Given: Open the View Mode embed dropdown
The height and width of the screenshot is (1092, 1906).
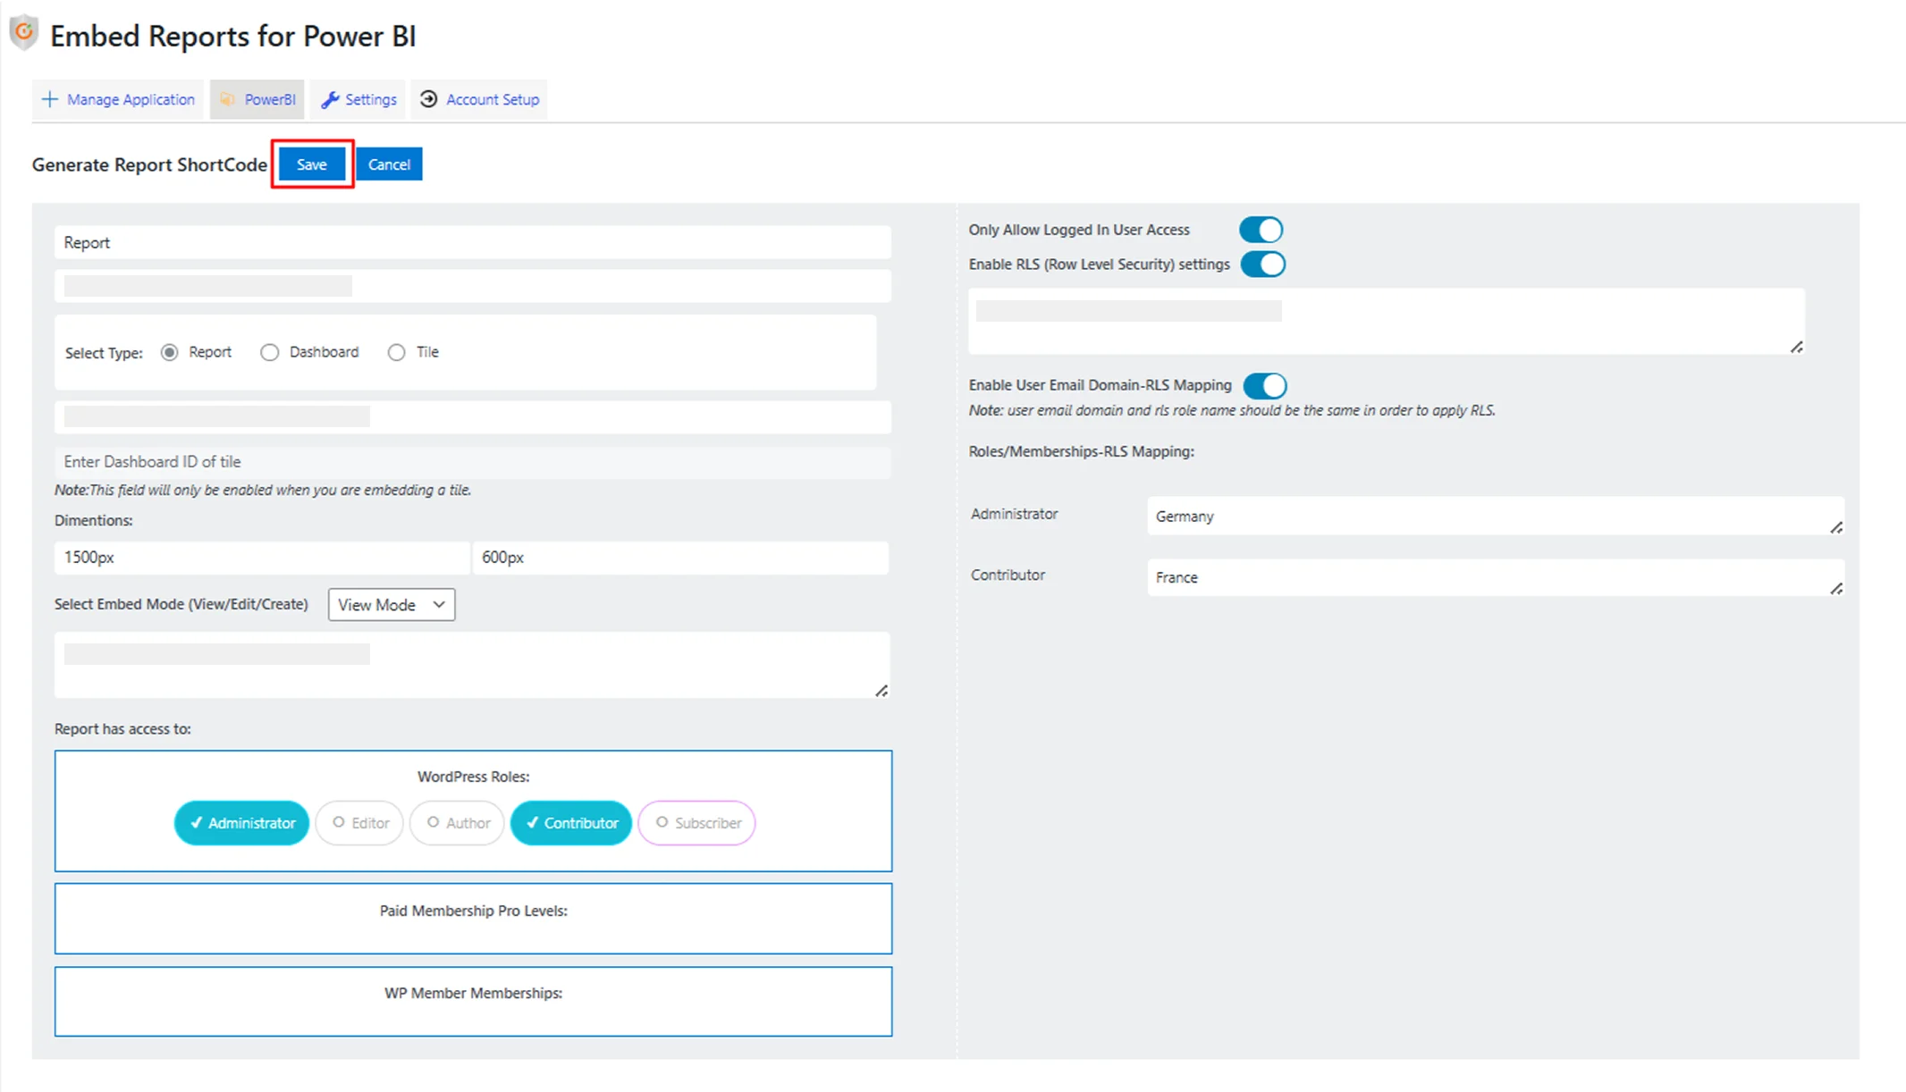Looking at the screenshot, I should pos(392,605).
